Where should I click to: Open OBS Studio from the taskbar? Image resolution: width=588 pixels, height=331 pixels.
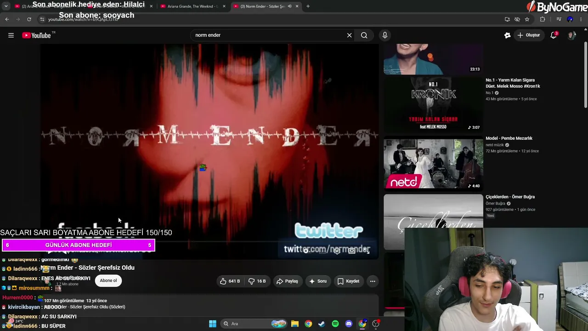(x=376, y=324)
